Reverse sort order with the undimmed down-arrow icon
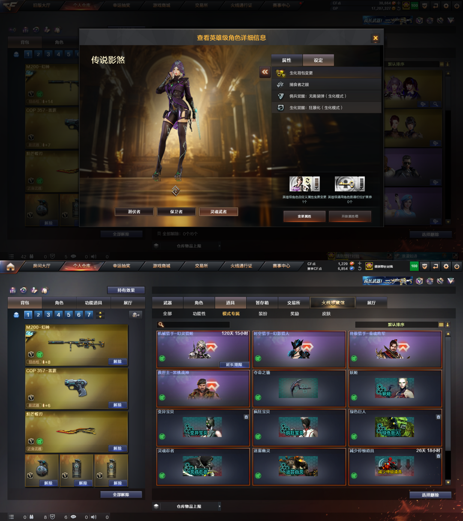The width and height of the screenshot is (463, 521). pos(447,325)
